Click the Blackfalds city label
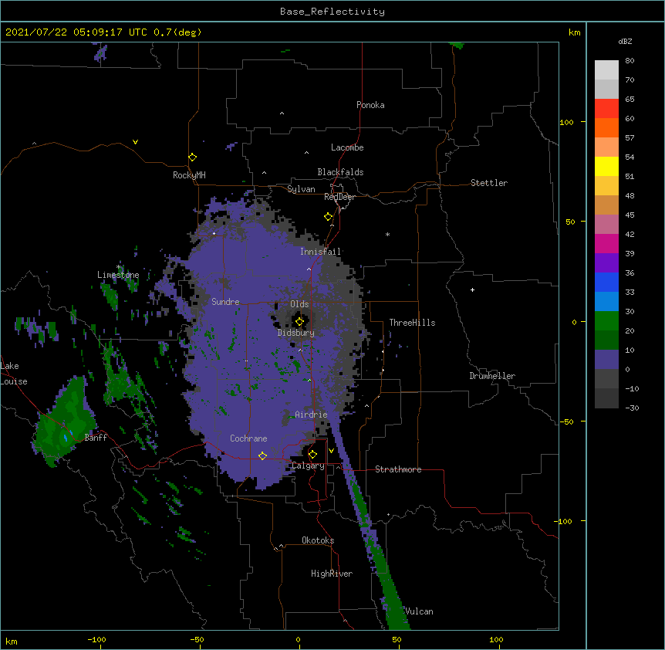Image resolution: width=665 pixels, height=650 pixels. [x=340, y=172]
